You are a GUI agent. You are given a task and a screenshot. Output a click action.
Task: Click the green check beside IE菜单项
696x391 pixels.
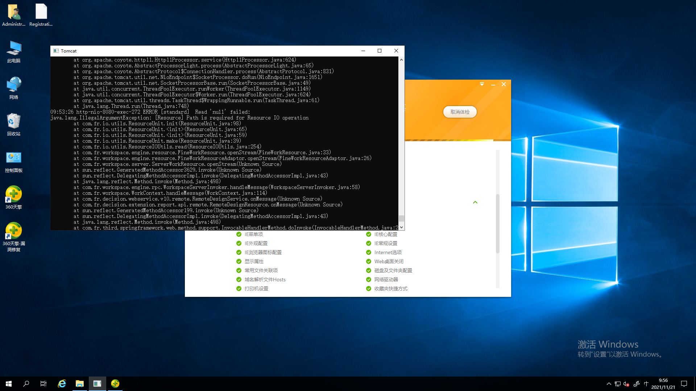tap(239, 234)
